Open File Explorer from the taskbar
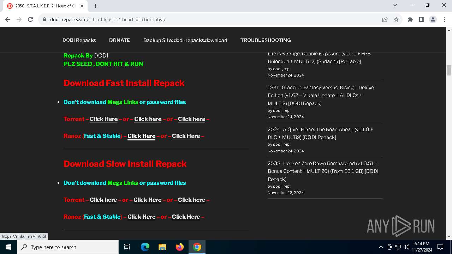Viewport: 452px width, 254px height. click(162, 247)
